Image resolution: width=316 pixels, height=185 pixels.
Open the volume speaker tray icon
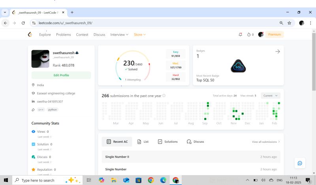point(263,180)
